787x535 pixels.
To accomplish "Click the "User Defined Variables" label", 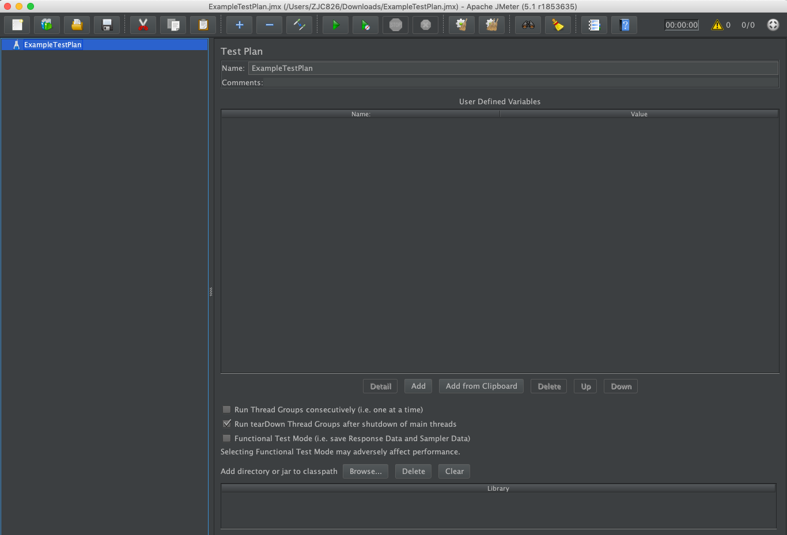I will point(500,101).
